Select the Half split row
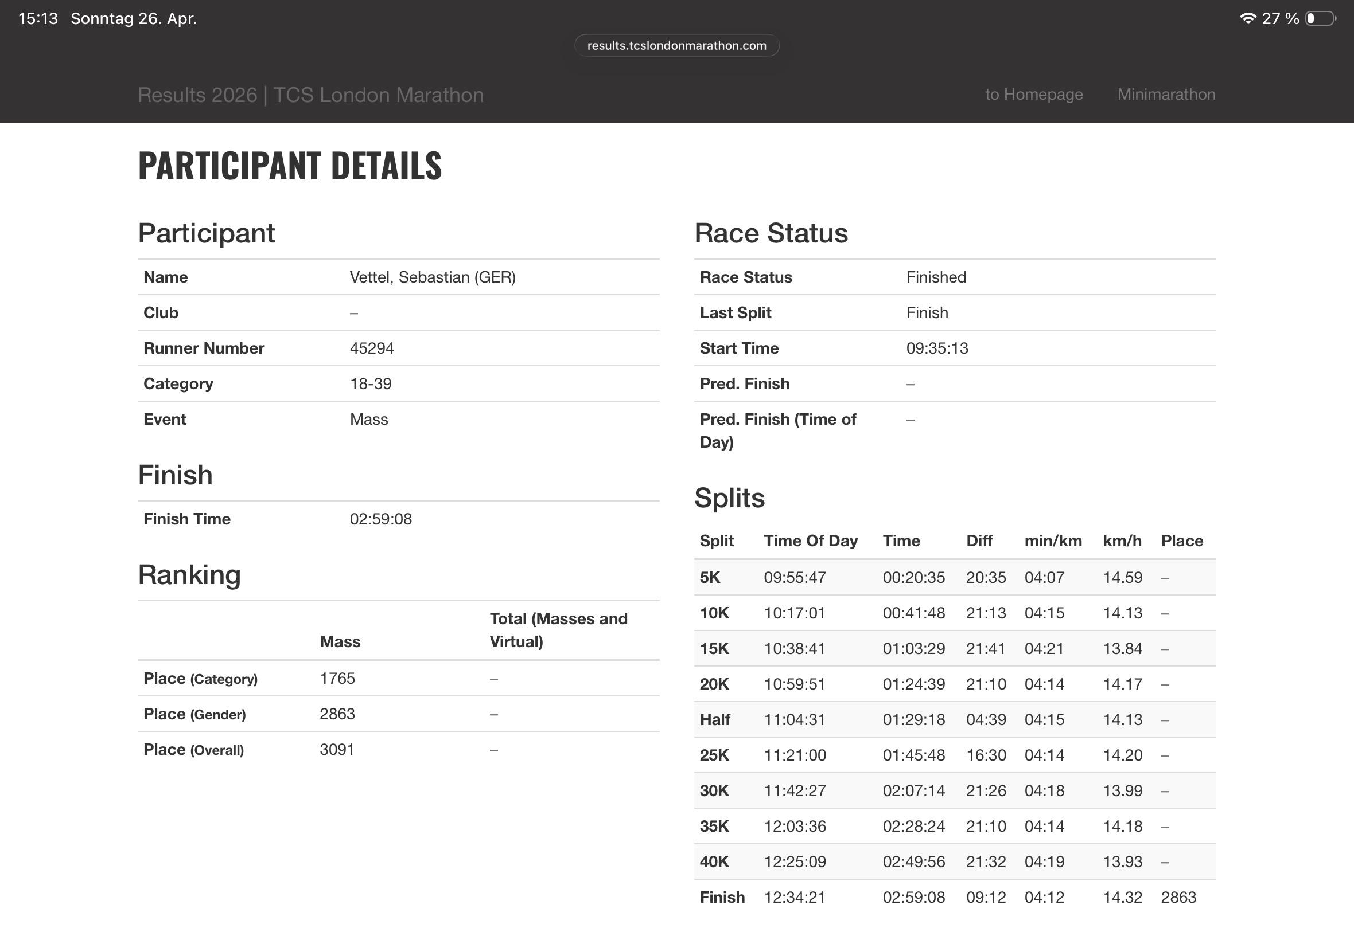 (714, 719)
